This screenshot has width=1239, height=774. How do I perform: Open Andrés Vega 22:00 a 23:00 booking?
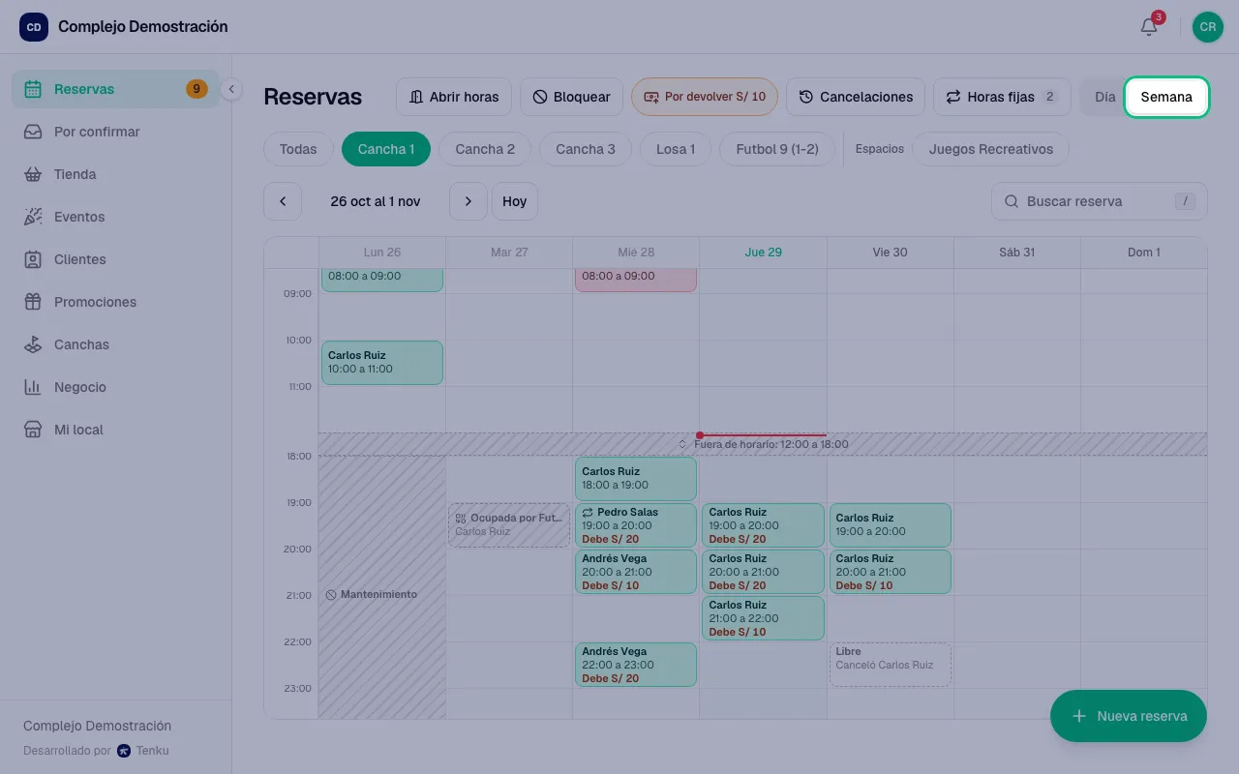(x=636, y=665)
